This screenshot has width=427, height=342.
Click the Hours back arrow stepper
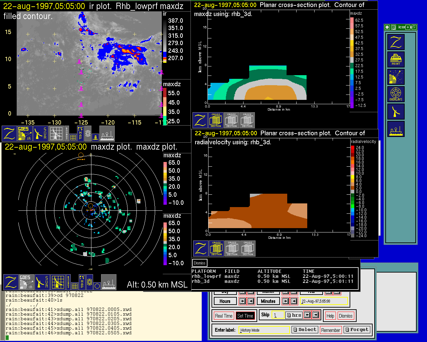pos(243,301)
